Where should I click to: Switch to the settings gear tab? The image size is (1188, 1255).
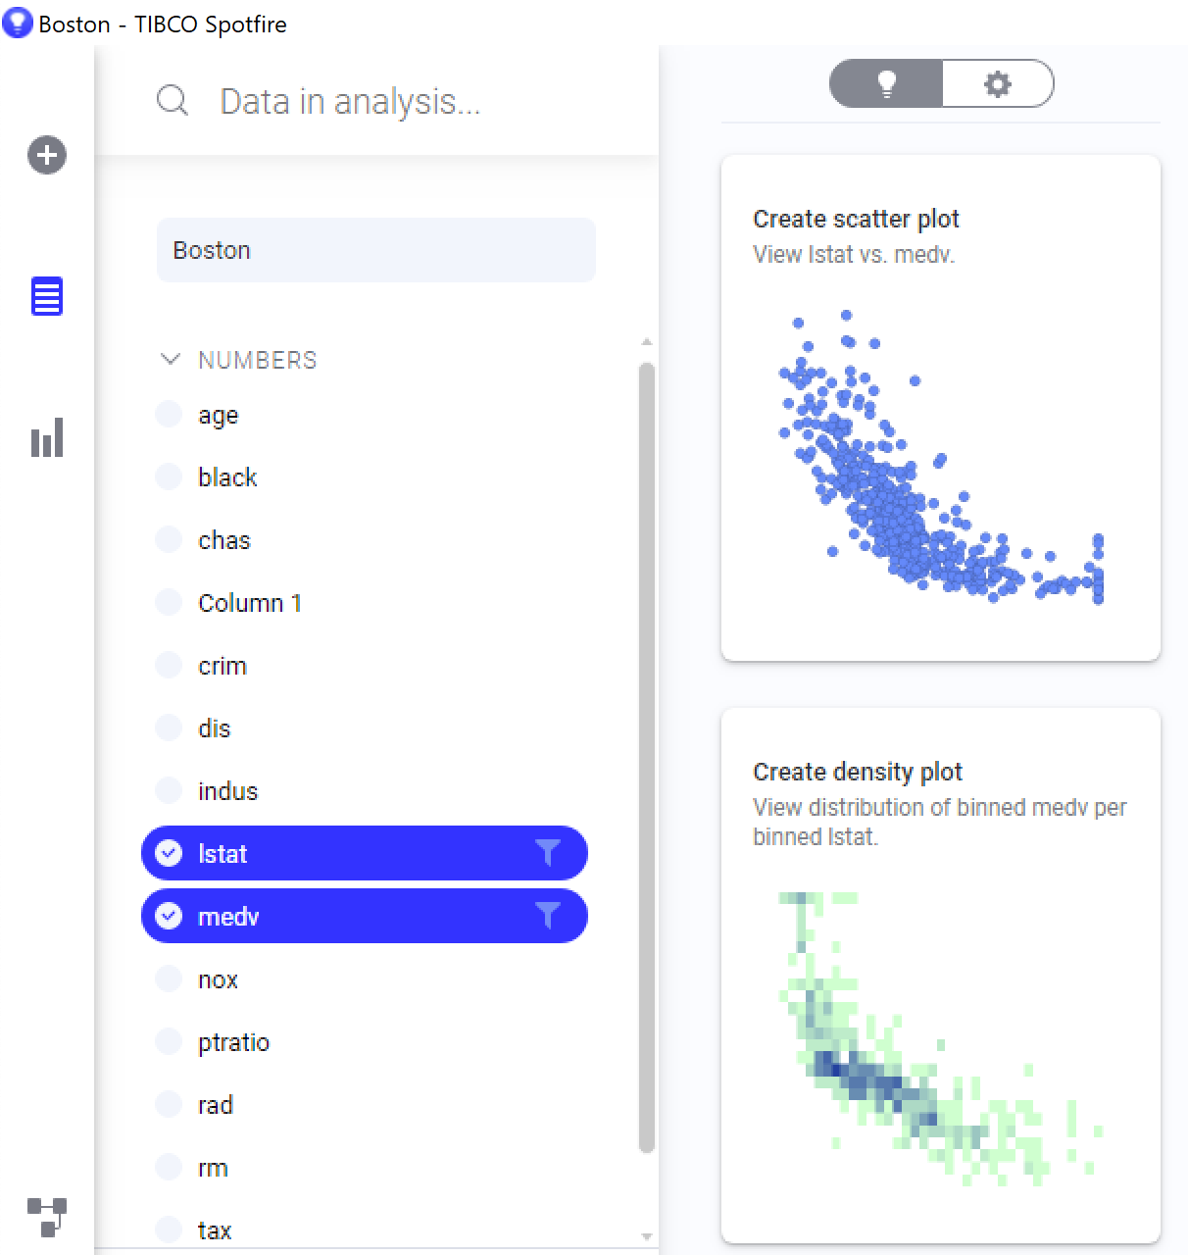coord(998,84)
